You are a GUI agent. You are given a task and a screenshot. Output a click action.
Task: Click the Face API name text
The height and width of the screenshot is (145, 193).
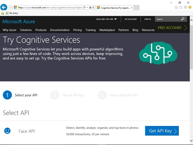(27, 131)
